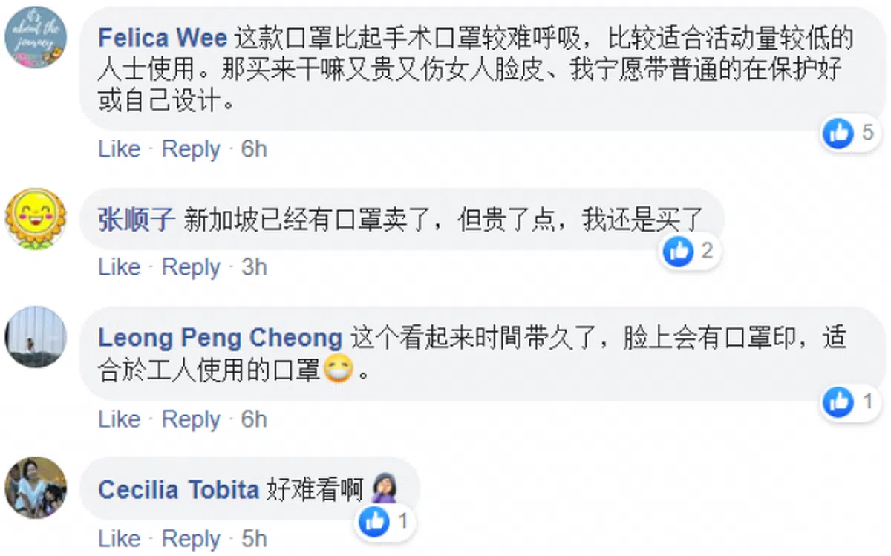Image resolution: width=891 pixels, height=556 pixels.
Task: Click the thumbs-up reaction on Felica Wee's comment
Action: tap(839, 133)
